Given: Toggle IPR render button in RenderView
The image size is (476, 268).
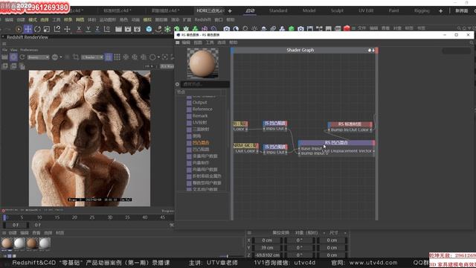Looking at the screenshot, I should (x=13, y=57).
